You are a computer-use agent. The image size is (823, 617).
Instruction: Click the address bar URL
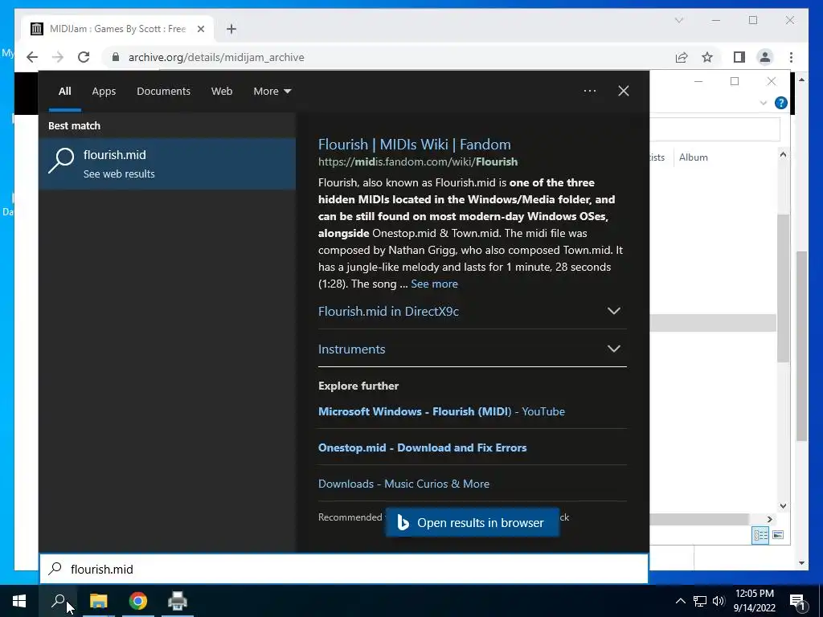click(216, 57)
